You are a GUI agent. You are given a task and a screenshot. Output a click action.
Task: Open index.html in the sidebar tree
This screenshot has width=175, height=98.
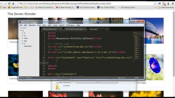tap(28, 46)
